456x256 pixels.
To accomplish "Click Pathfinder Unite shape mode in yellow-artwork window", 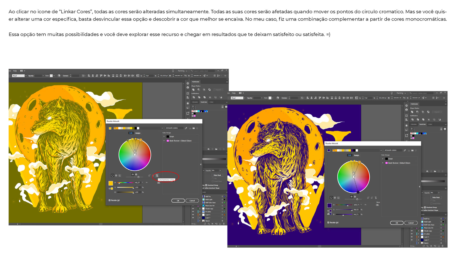I will click(x=193, y=90).
